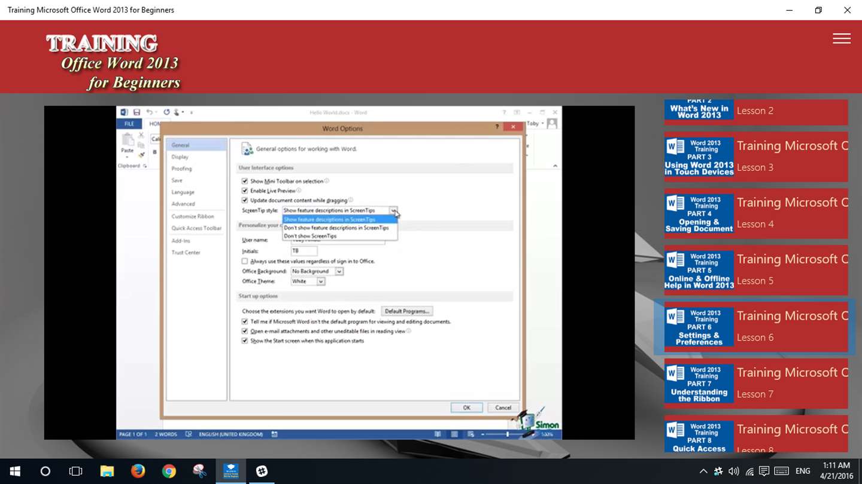Expand the Toby account dropdown in Word
The image size is (862, 484).
click(542, 124)
